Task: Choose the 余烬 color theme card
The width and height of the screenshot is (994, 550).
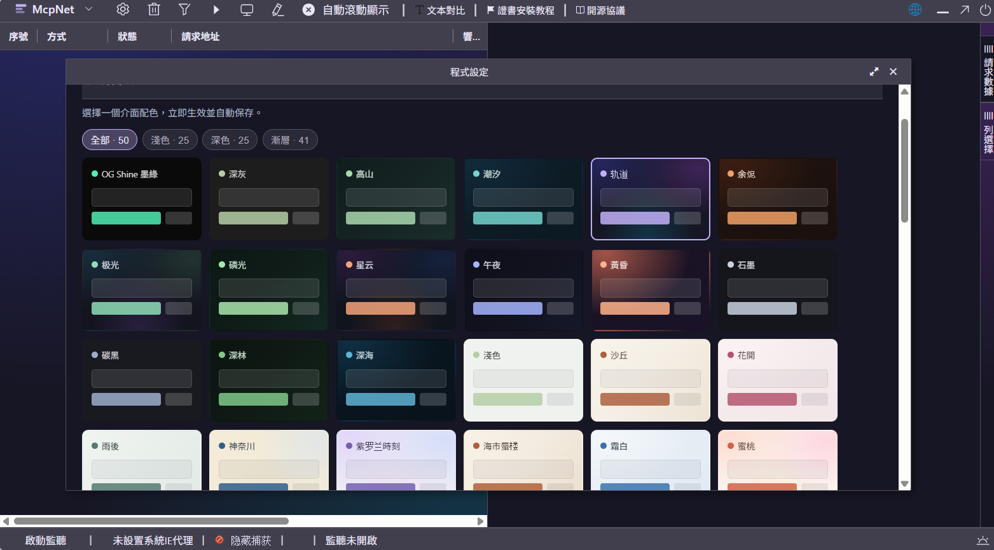Action: (778, 199)
